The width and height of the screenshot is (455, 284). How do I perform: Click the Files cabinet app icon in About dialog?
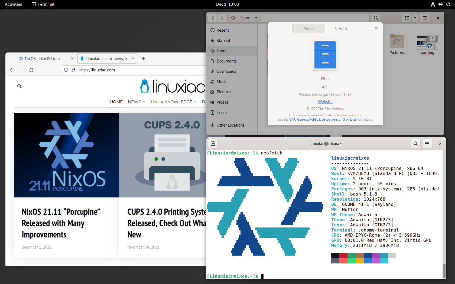click(x=325, y=55)
